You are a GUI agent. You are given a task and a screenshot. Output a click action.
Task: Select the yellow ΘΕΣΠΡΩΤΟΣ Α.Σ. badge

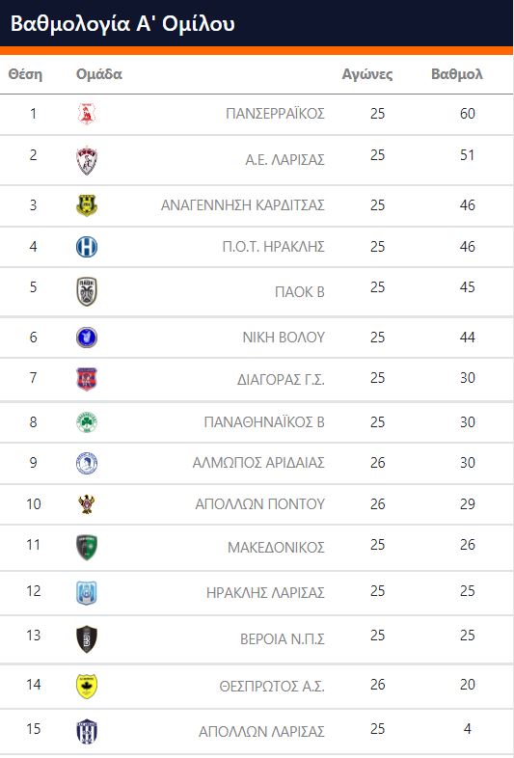(x=87, y=687)
